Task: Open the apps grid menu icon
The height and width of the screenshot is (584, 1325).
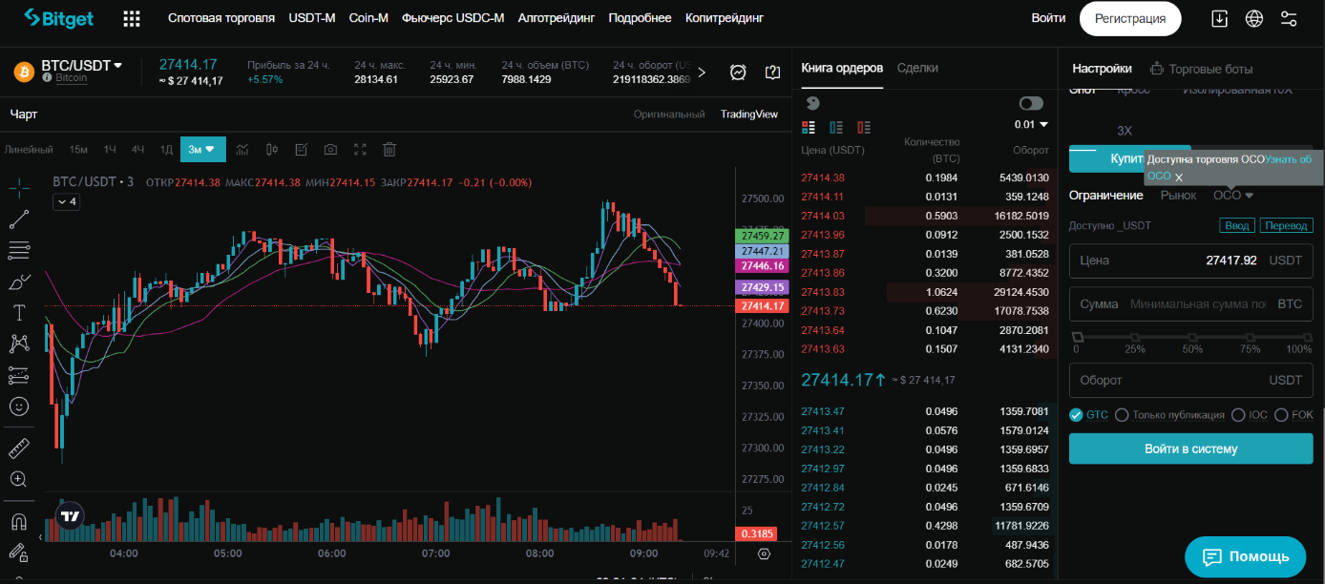Action: click(132, 18)
